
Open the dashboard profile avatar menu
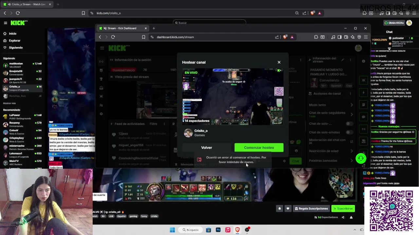358,48
